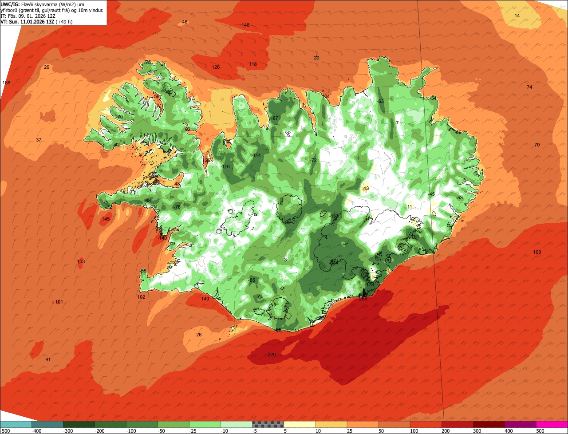The image size is (568, 434).
Task: Click the land value -63
Action: click(380, 101)
